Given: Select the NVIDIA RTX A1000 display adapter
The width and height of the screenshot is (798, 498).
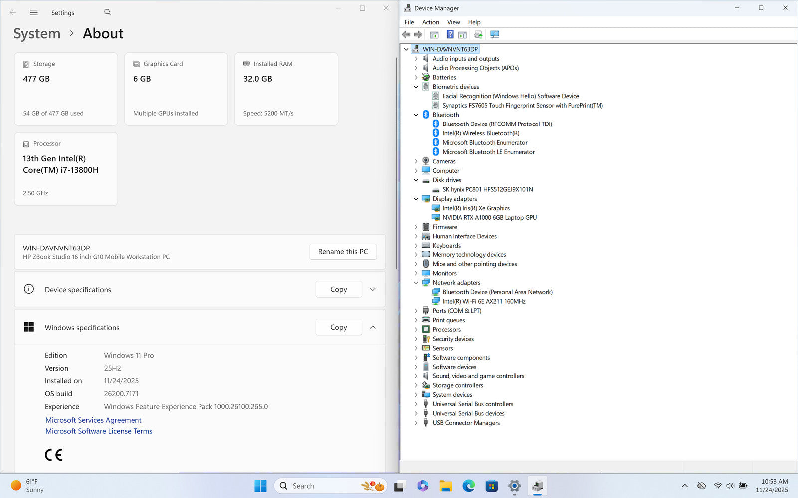Looking at the screenshot, I should click(489, 218).
